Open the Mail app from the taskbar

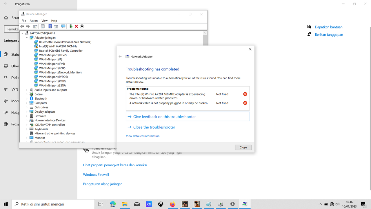(137, 204)
